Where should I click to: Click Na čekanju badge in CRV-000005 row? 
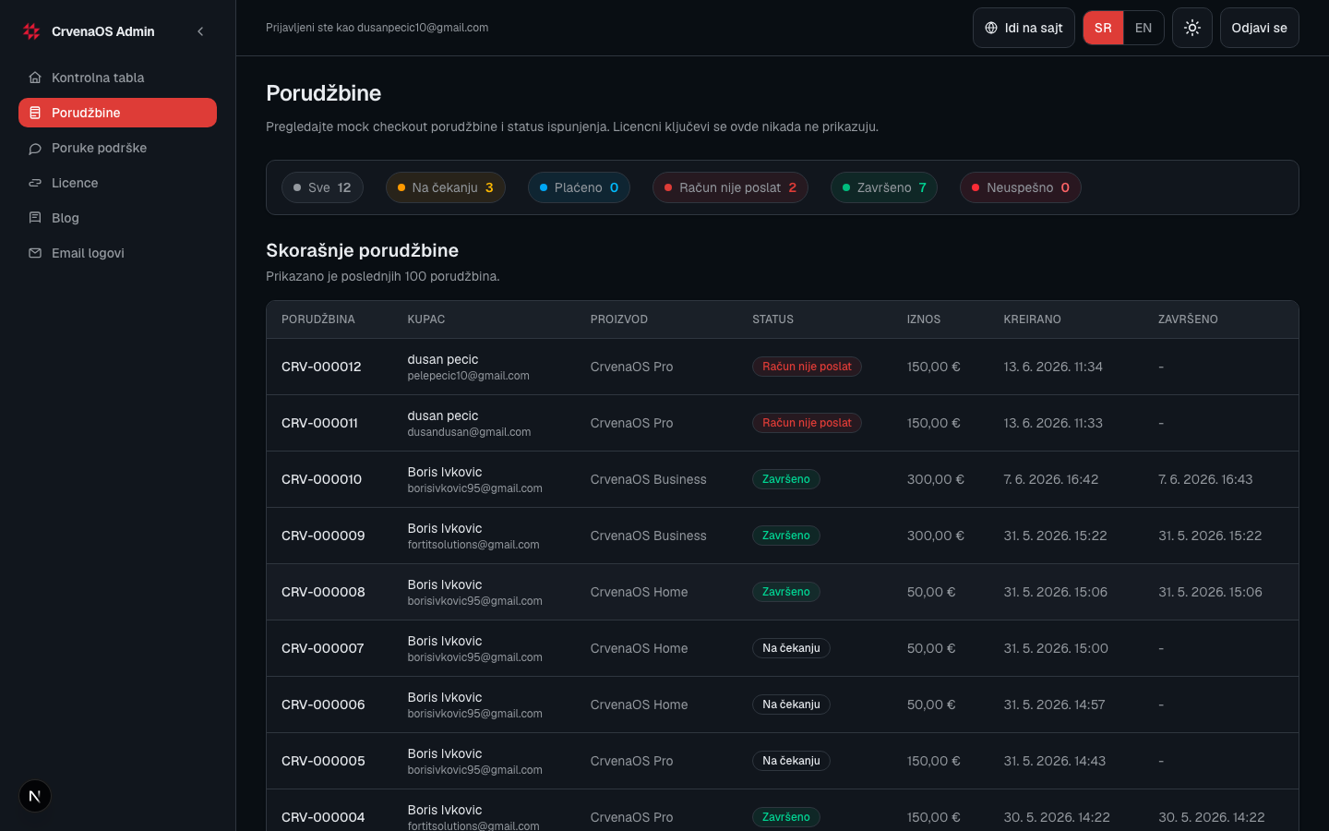[791, 761]
